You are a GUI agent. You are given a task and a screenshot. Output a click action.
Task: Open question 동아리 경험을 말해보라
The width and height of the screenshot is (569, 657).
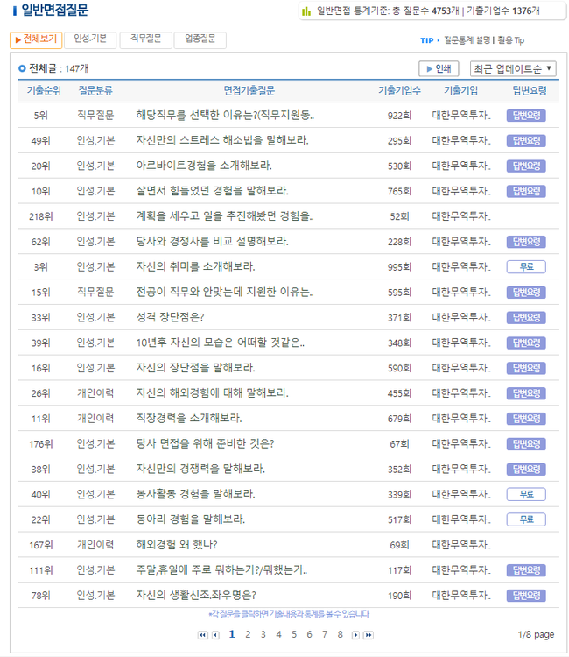tap(191, 519)
